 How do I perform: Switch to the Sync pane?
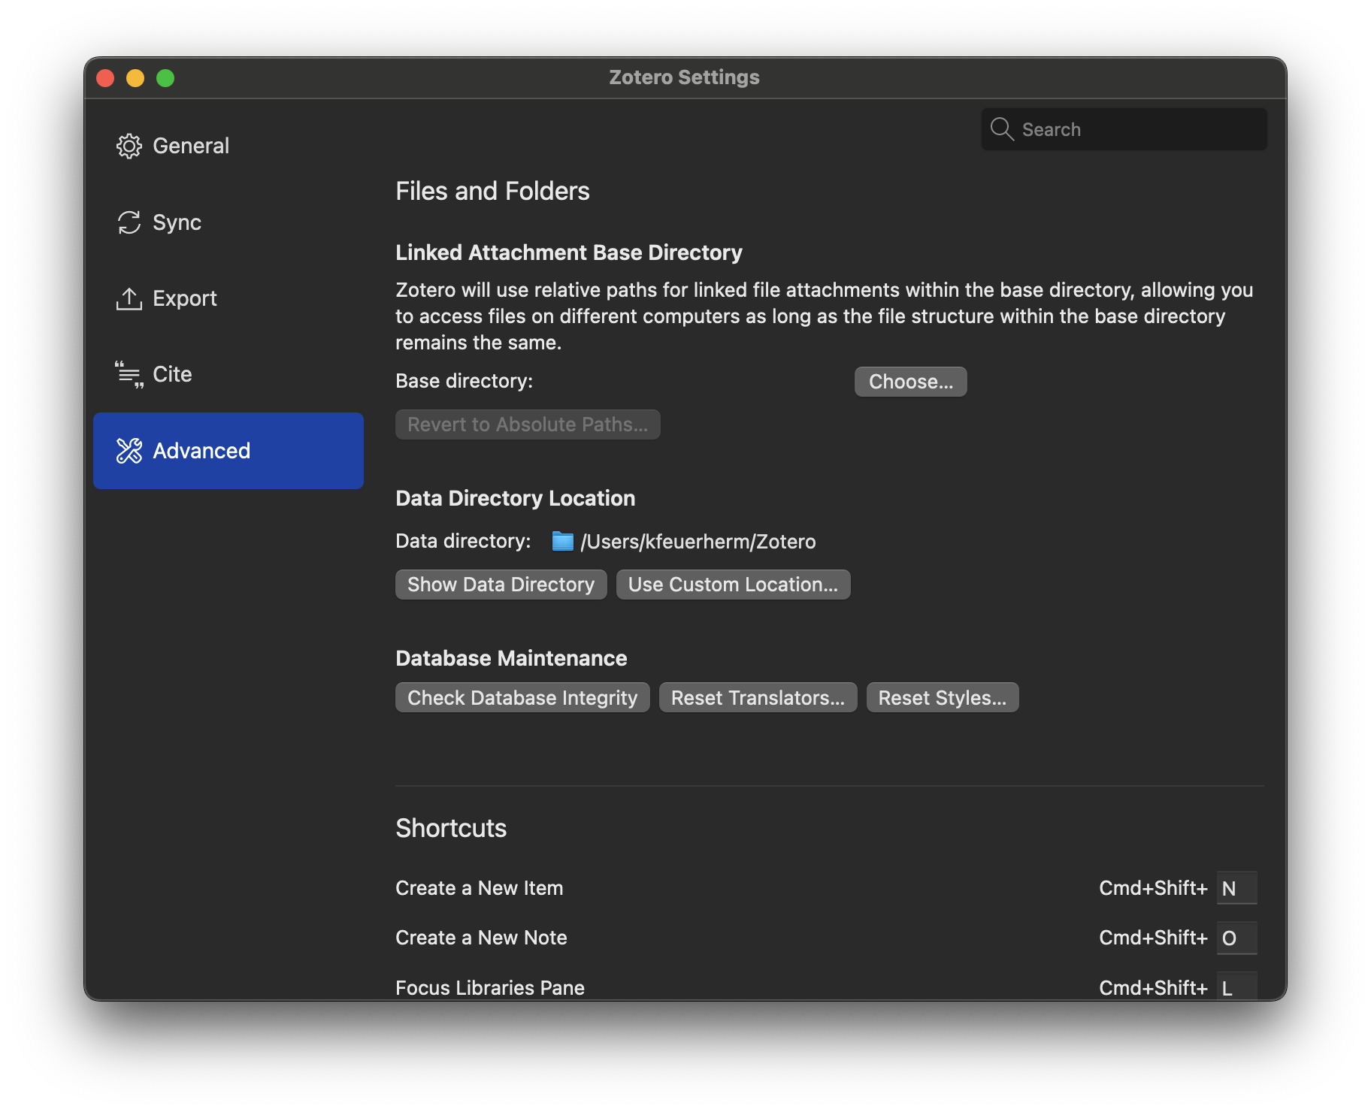[x=228, y=222]
